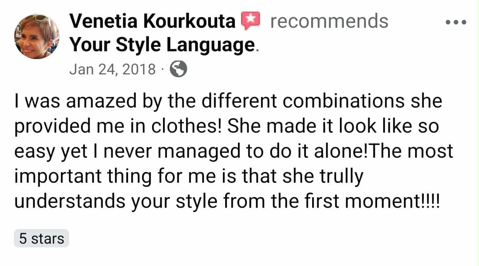Click the review line starting "I was amazed"
479x266 pixels.
pos(228,101)
